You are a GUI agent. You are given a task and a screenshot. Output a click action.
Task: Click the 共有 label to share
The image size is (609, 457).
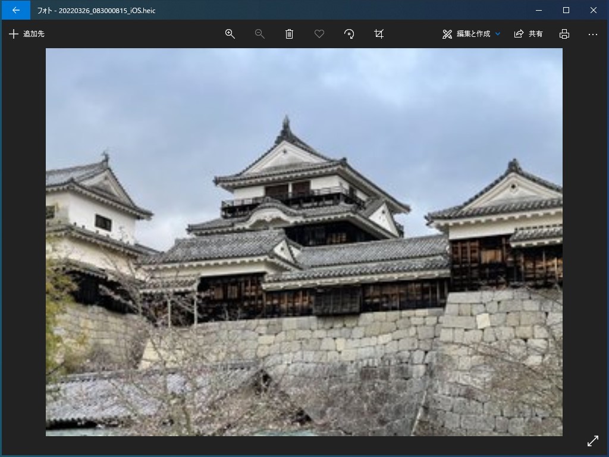coord(534,34)
